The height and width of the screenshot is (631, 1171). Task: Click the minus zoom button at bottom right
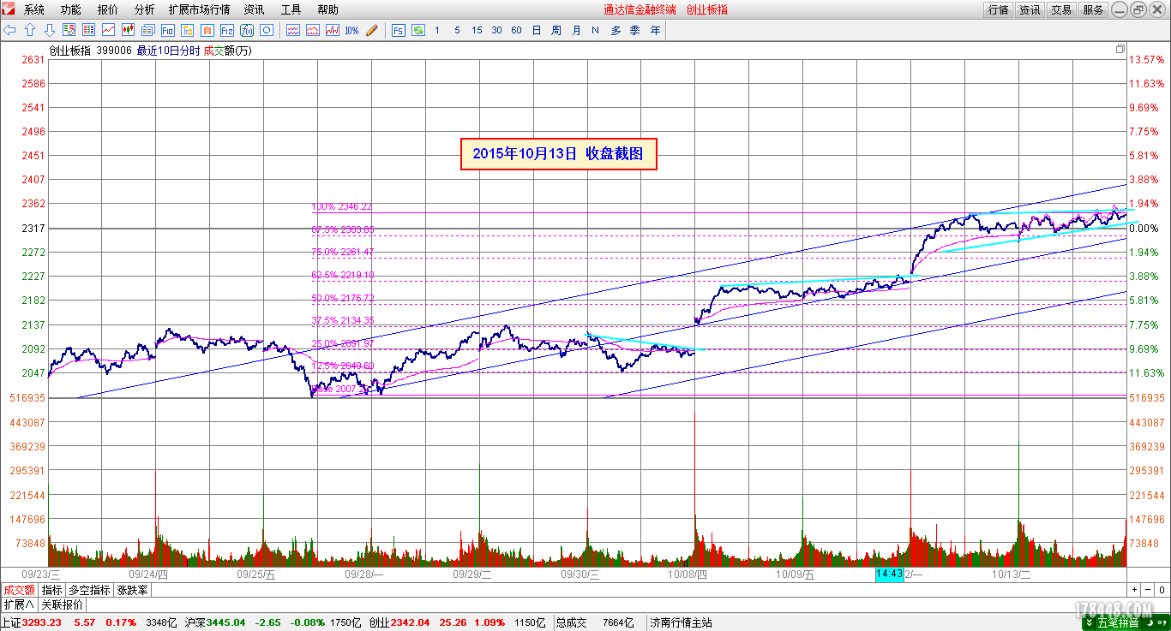[x=1148, y=590]
